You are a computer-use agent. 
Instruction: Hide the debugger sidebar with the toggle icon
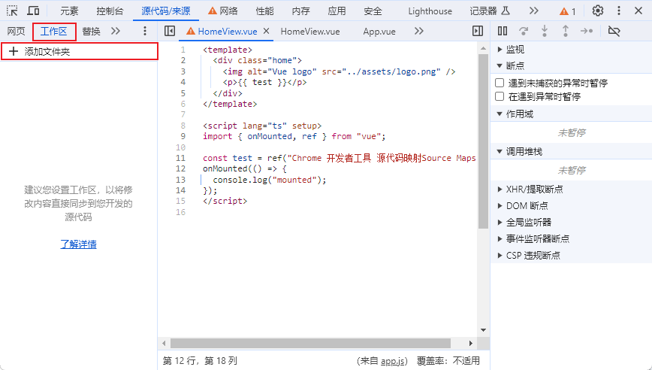point(478,31)
